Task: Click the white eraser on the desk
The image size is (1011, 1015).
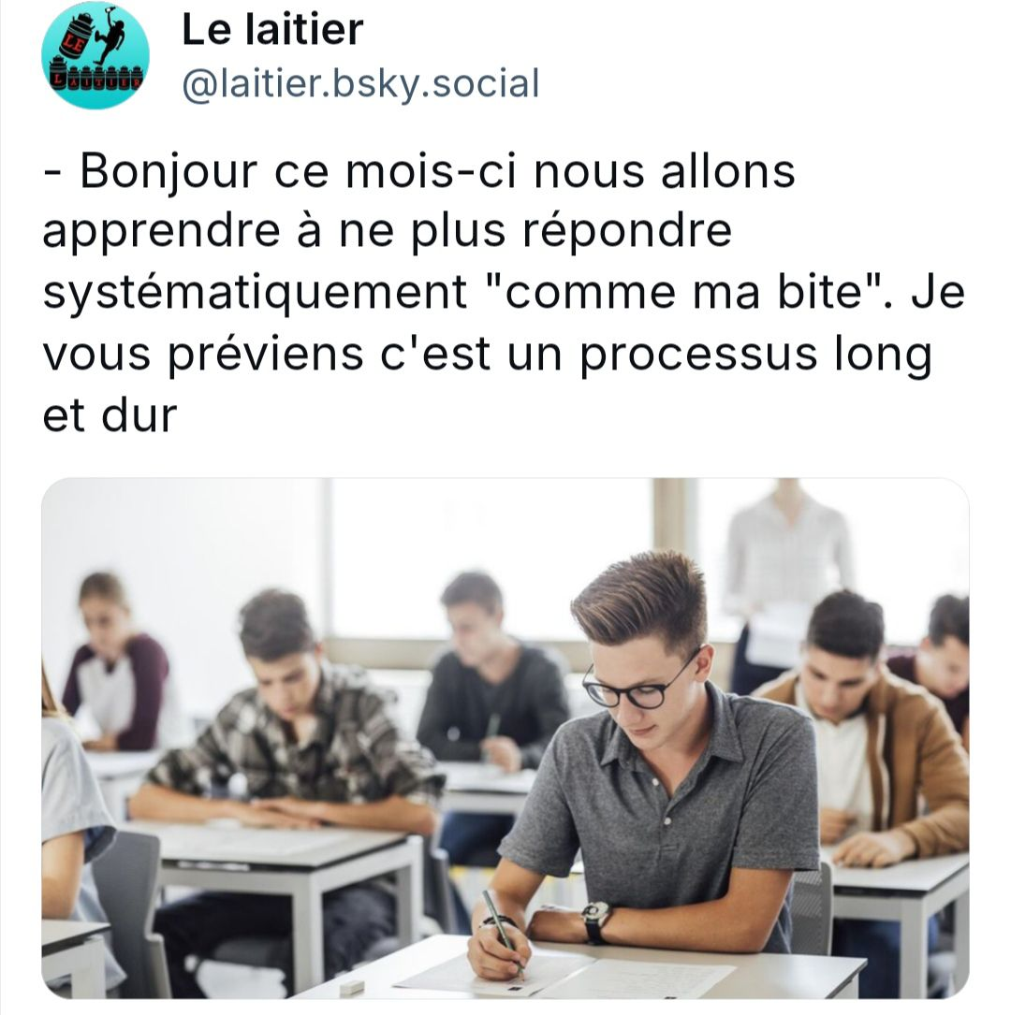Action: point(350,987)
